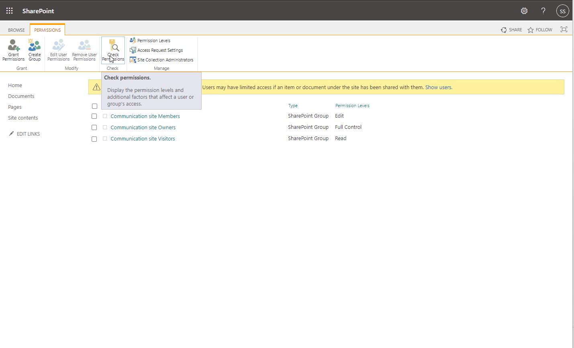Go to Home in the left navigation
The width and height of the screenshot is (574, 348).
pos(15,85)
